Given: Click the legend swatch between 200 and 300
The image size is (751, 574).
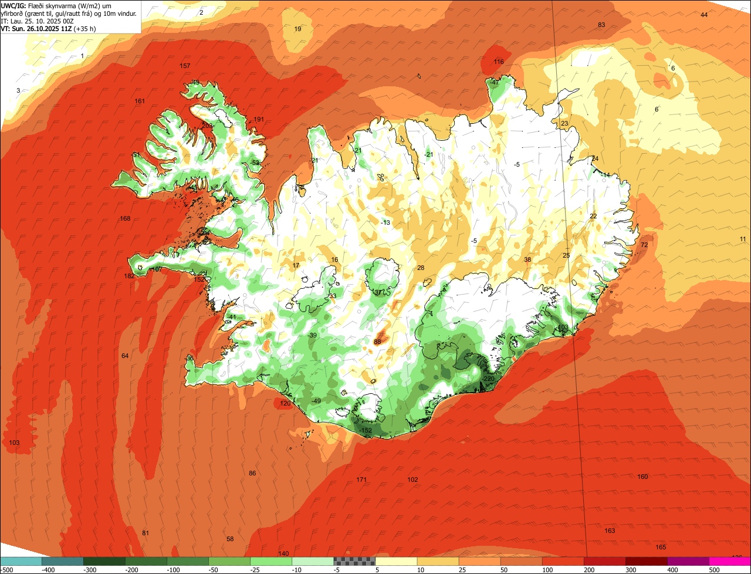Looking at the screenshot, I should point(604,561).
